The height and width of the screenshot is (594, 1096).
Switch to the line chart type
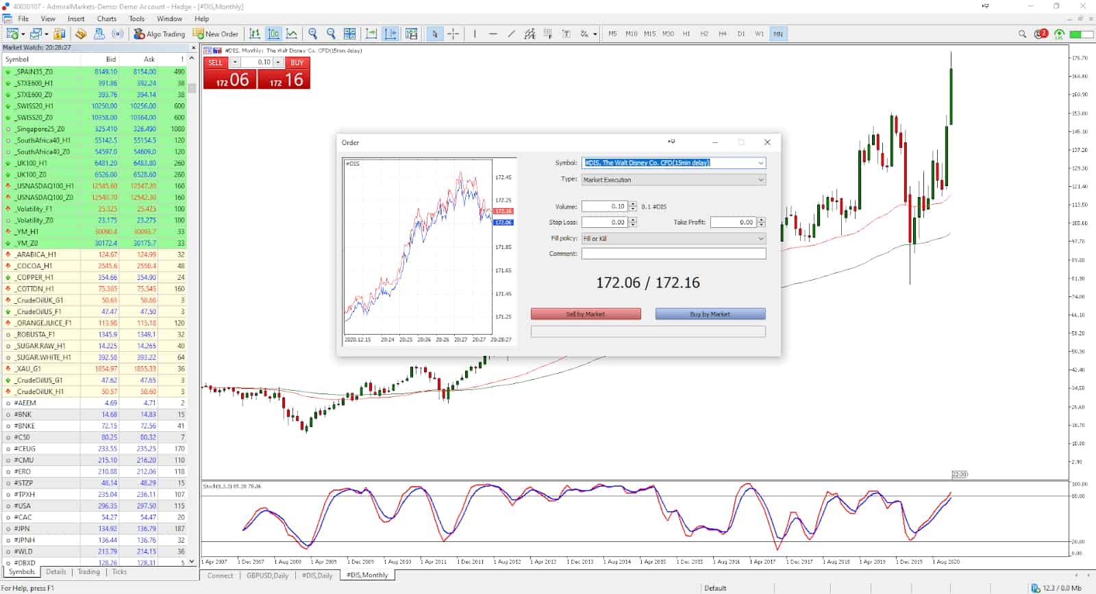point(292,34)
